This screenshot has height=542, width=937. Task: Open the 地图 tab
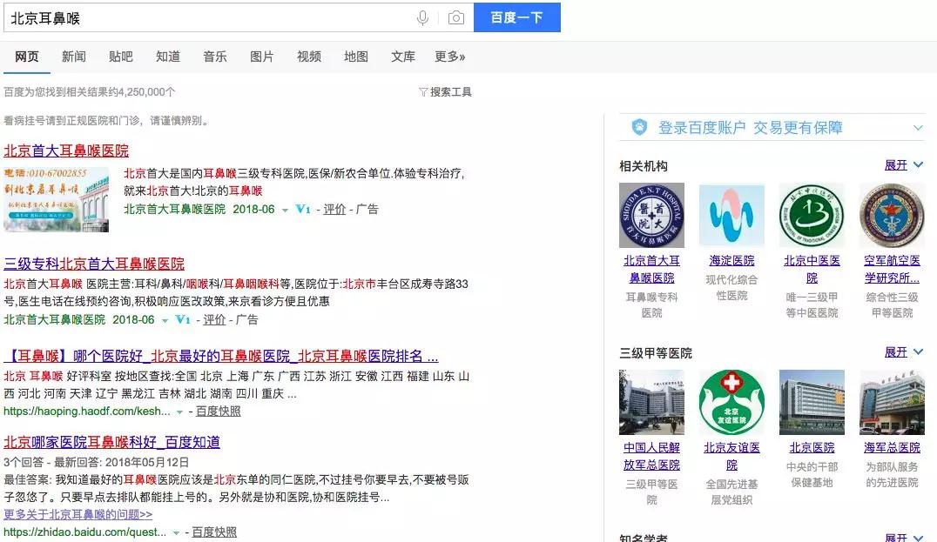coord(356,57)
